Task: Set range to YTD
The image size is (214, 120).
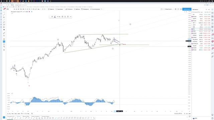Action: (x=22, y=113)
